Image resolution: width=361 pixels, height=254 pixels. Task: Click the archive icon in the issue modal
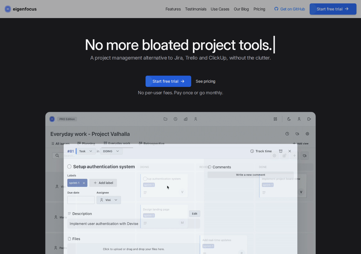coord(281,151)
